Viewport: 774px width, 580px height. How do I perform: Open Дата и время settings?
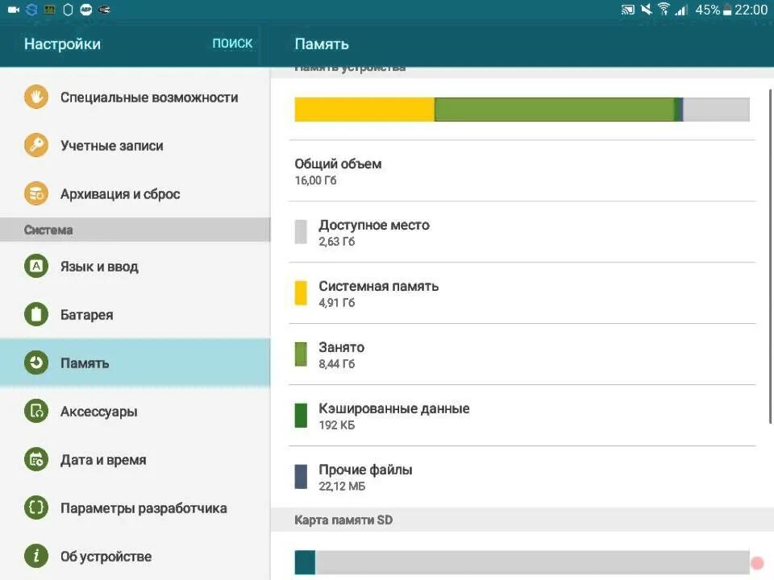point(135,460)
